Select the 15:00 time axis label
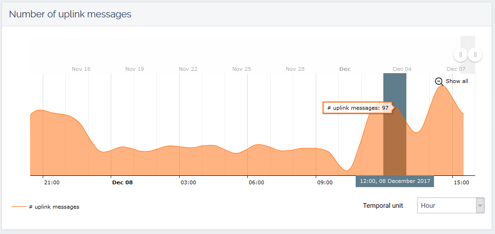Image resolution: width=495 pixels, height=234 pixels. pyautogui.click(x=461, y=182)
